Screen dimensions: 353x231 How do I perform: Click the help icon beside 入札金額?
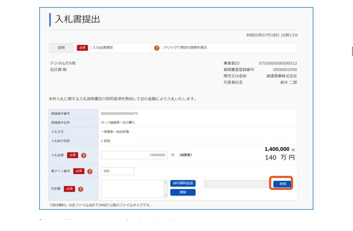(84, 155)
